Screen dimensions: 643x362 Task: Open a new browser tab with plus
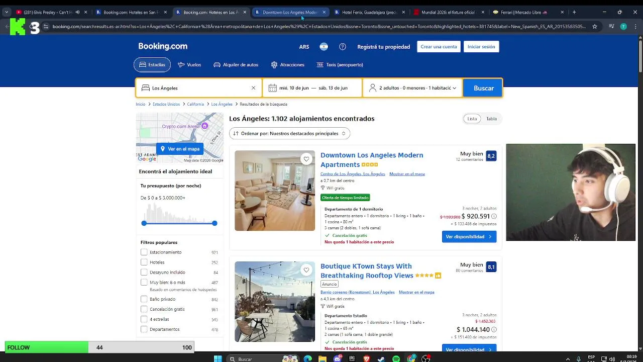574,12
